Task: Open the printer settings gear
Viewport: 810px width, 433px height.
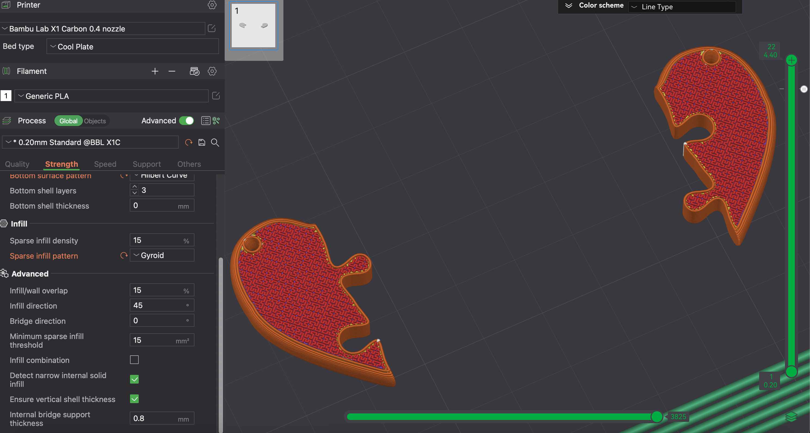Action: click(x=212, y=5)
